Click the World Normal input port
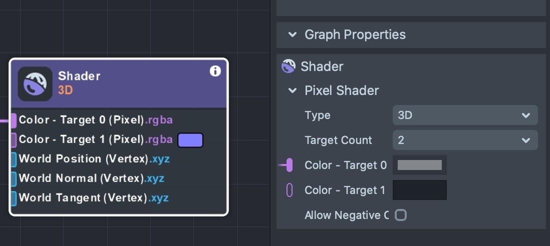 (x=14, y=178)
